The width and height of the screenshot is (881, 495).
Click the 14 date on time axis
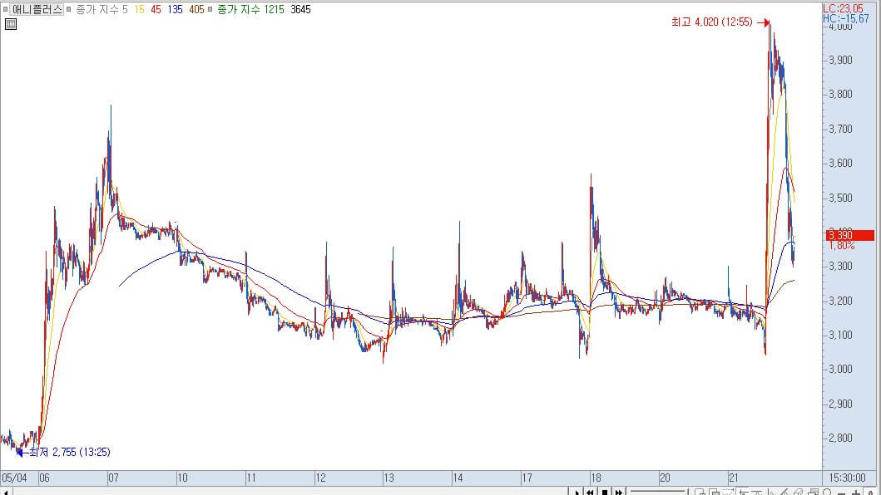[458, 478]
